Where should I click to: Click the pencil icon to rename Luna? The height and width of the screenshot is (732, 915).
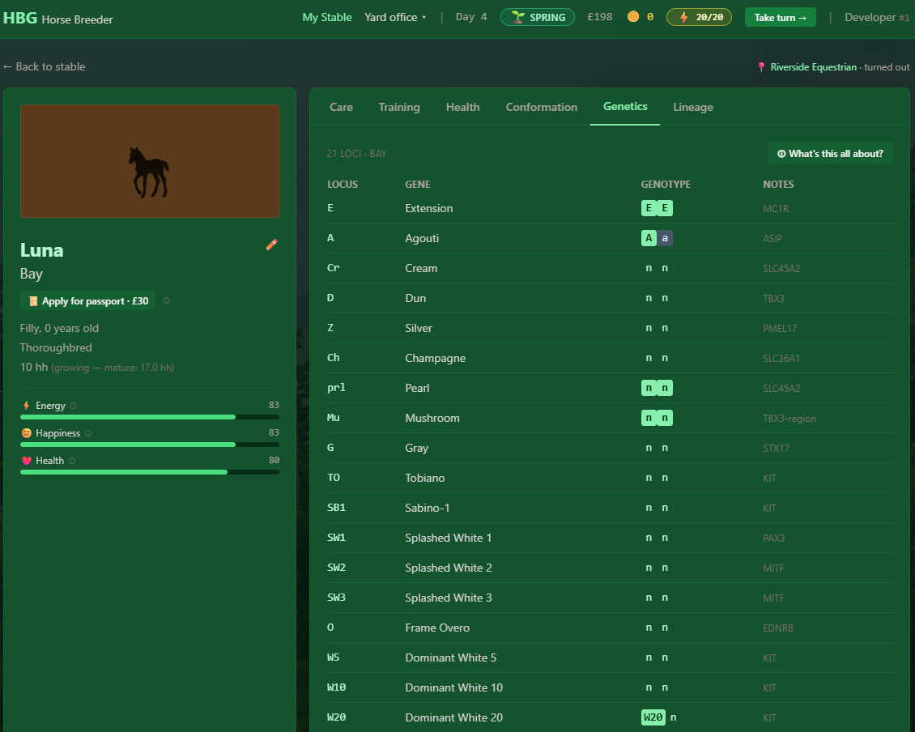click(x=272, y=245)
